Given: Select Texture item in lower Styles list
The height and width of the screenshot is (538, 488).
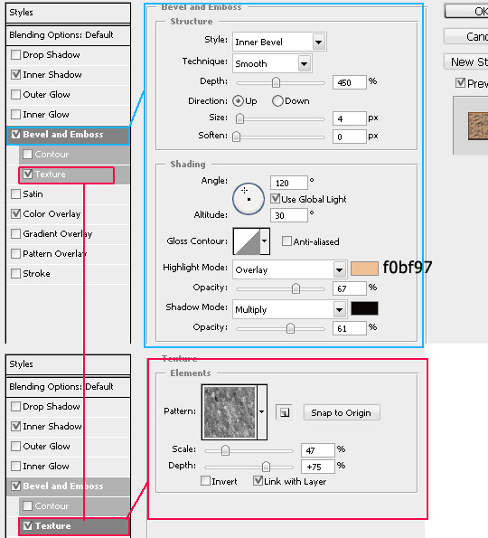Looking at the screenshot, I should click(x=74, y=526).
